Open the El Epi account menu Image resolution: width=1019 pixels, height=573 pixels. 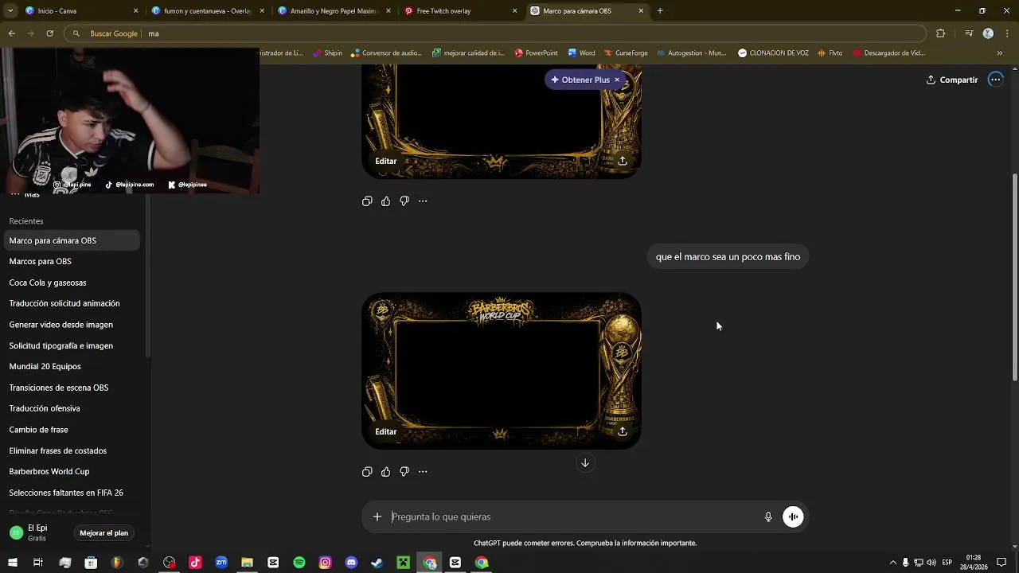(x=37, y=532)
